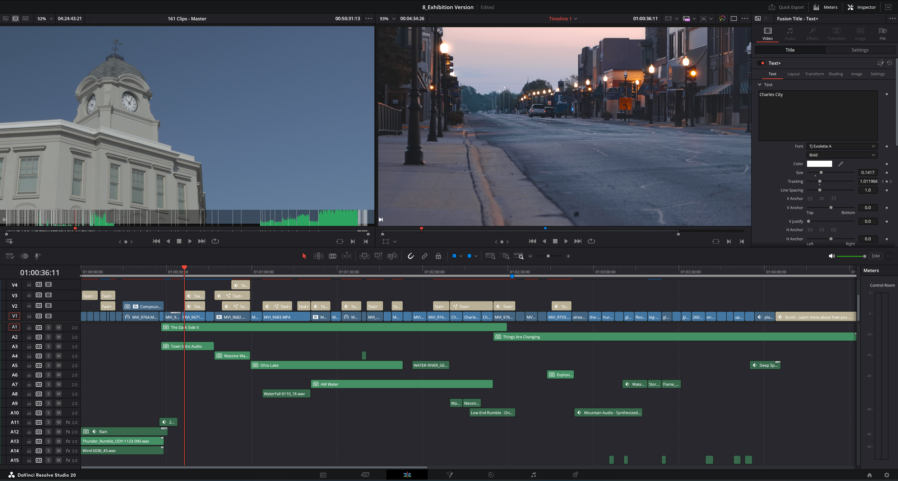The image size is (898, 481).
Task: Select the arrow Selection mode tool
Action: pyautogui.click(x=304, y=256)
